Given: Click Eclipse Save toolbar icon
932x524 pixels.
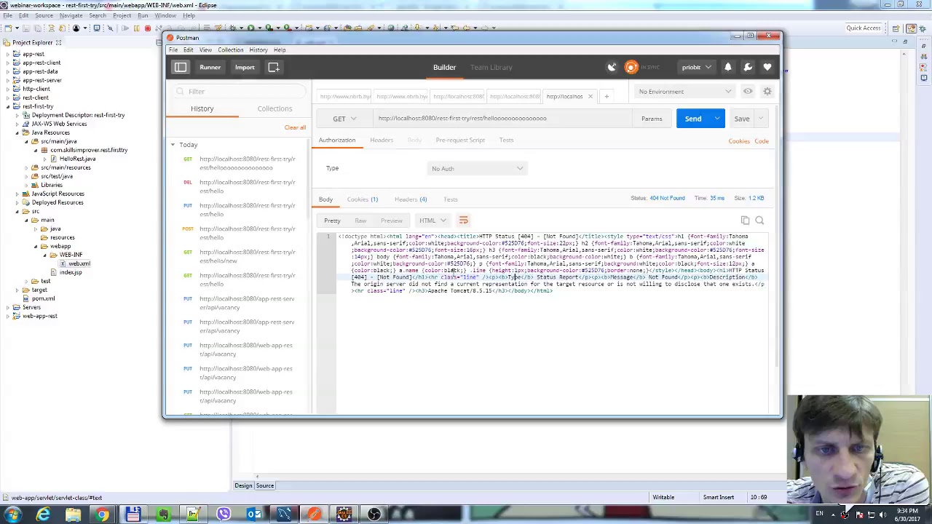Looking at the screenshot, I should click(27, 28).
